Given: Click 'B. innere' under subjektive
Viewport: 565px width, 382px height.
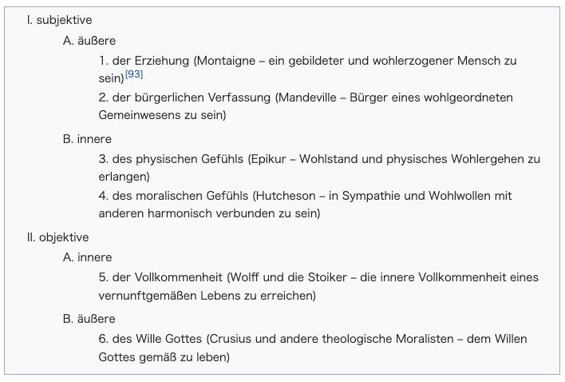Looking at the screenshot, I should (87, 139).
